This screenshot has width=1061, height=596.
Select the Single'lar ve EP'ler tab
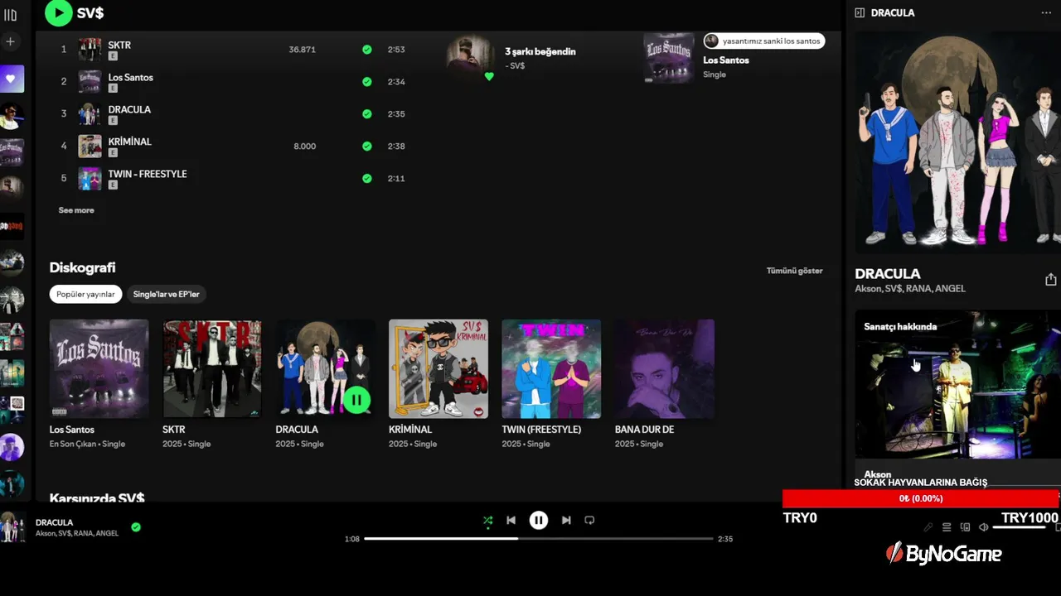(167, 294)
